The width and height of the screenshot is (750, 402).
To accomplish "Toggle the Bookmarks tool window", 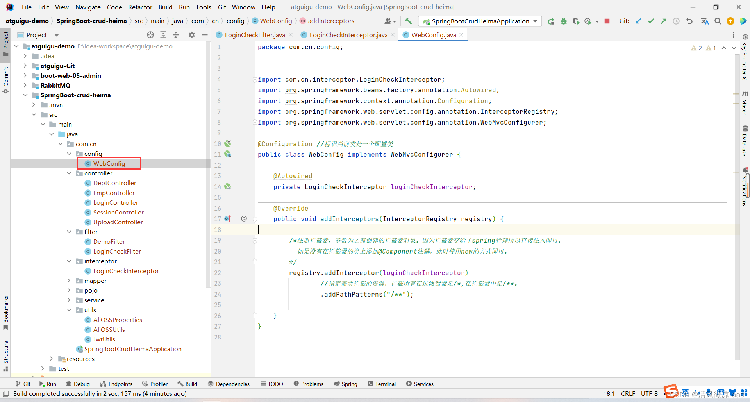I will (5, 313).
